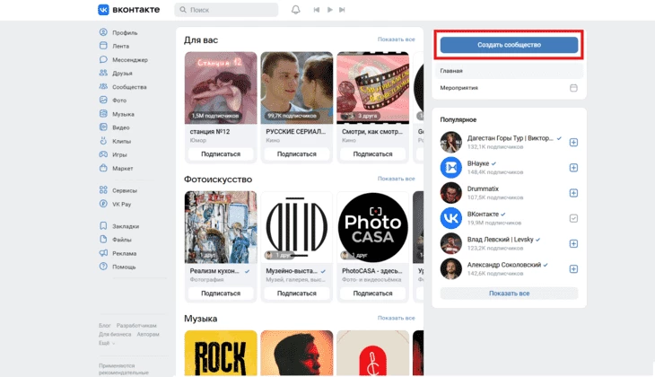
Task: Follow Александр Соколовский via plus icon
Action: 573,268
